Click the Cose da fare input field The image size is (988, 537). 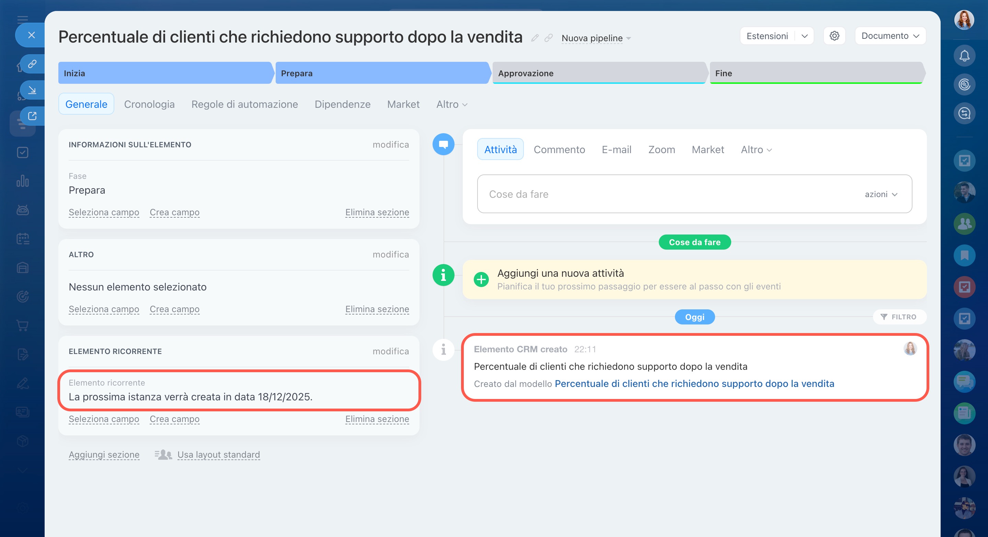pos(652,194)
